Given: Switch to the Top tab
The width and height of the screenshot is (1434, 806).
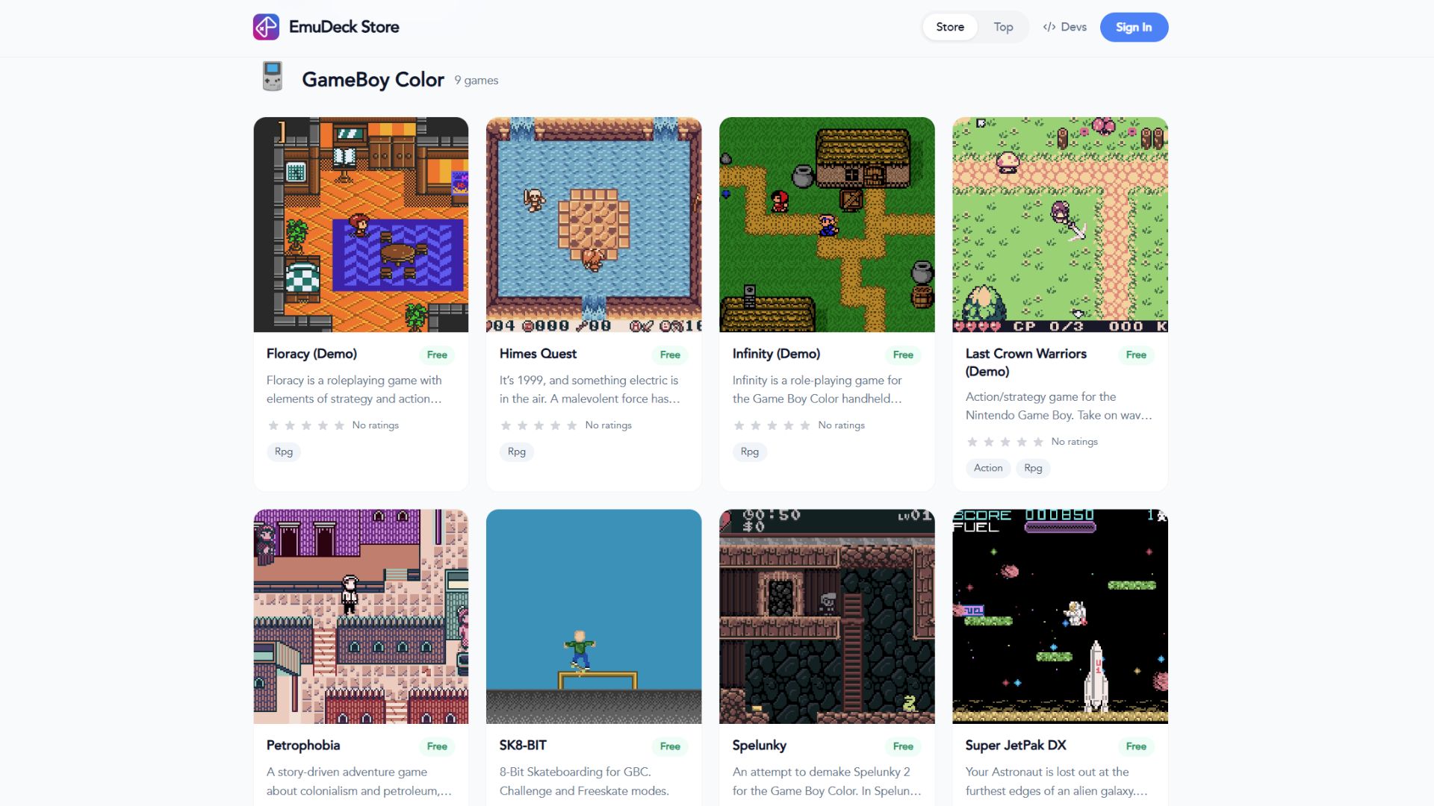Looking at the screenshot, I should coord(1003,27).
